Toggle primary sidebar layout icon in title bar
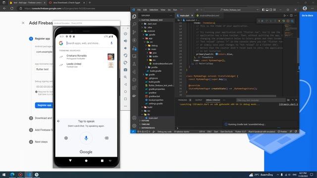Image resolution: width=317 pixels, height=178 pixels. pyautogui.click(x=264, y=9)
